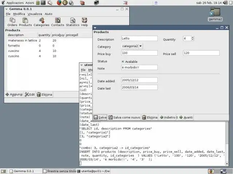
Task: Click Salva come nuovo button
Action: pyautogui.click(x=124, y=117)
